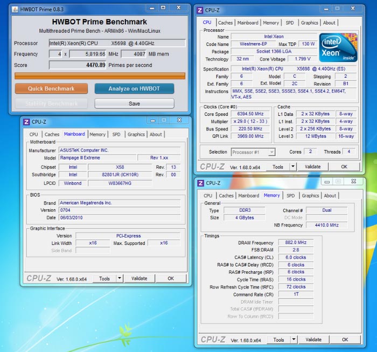Switch to CPU tab in Mainboard window
Viewport: 377px width, 352px height.
(x=33, y=134)
